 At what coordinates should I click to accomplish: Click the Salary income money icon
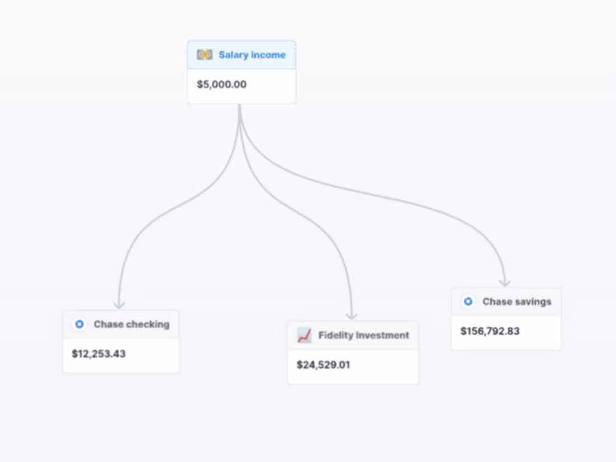[204, 55]
